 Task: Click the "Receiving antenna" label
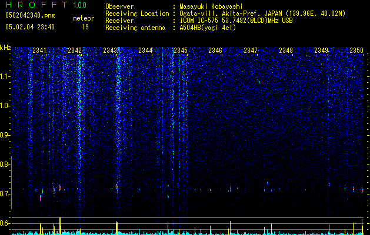[x=135, y=28]
